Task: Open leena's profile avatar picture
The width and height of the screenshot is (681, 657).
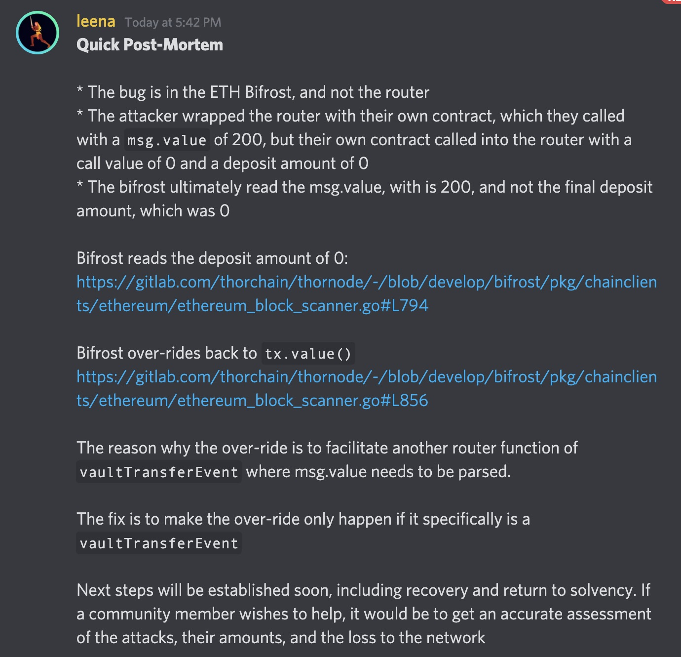Action: [x=38, y=33]
